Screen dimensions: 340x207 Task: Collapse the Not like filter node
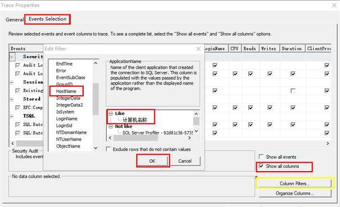click(x=111, y=126)
